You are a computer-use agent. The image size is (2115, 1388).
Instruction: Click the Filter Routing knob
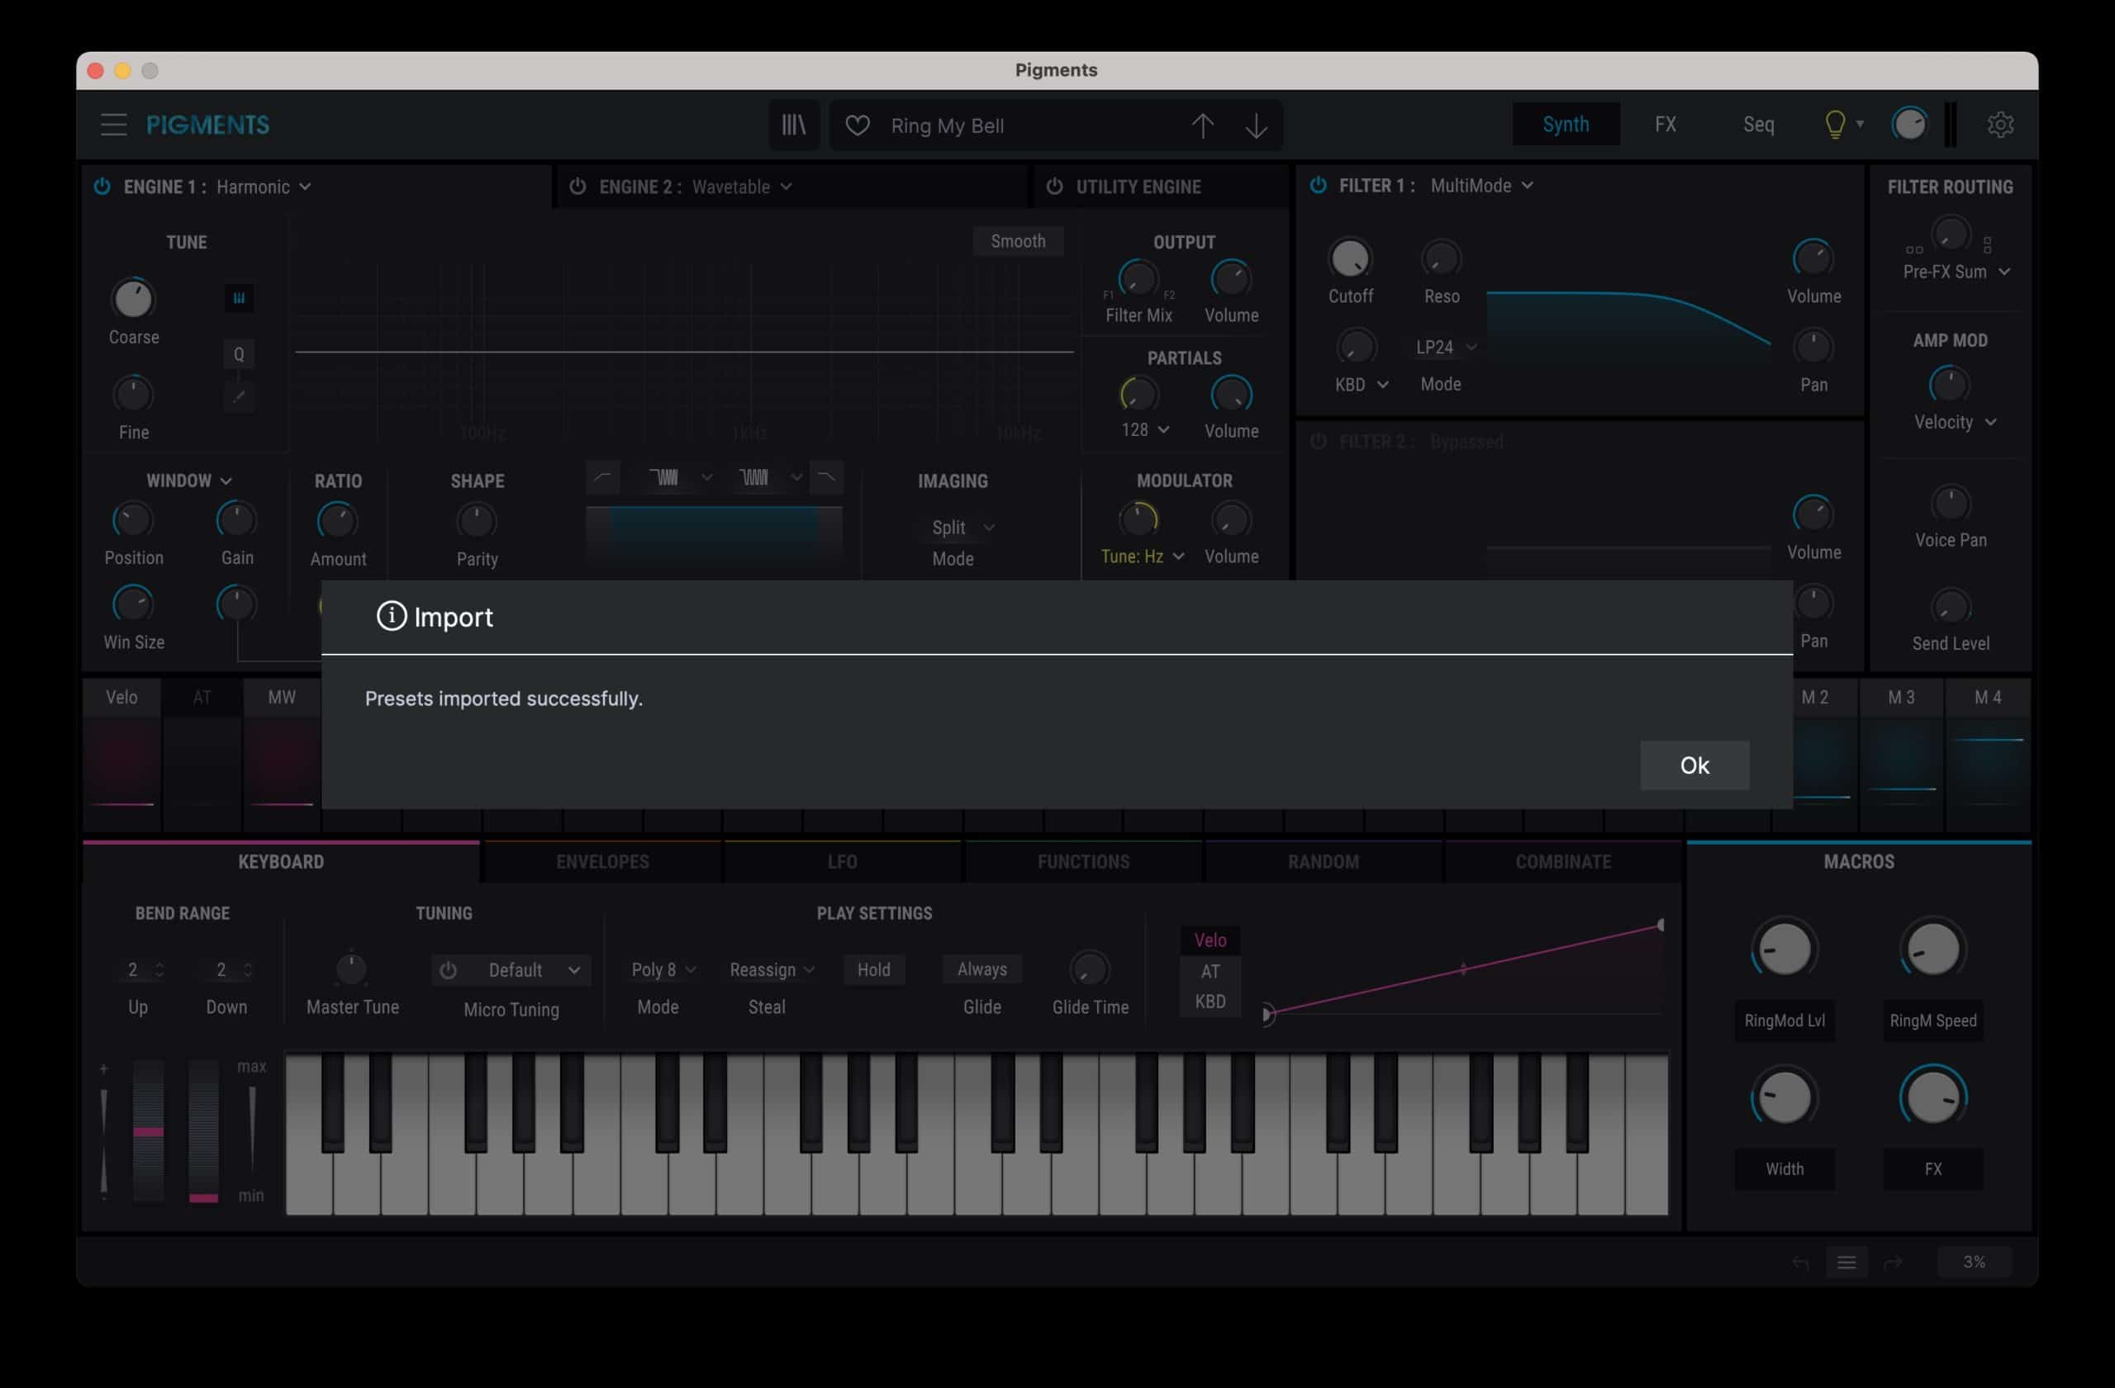coord(1951,234)
